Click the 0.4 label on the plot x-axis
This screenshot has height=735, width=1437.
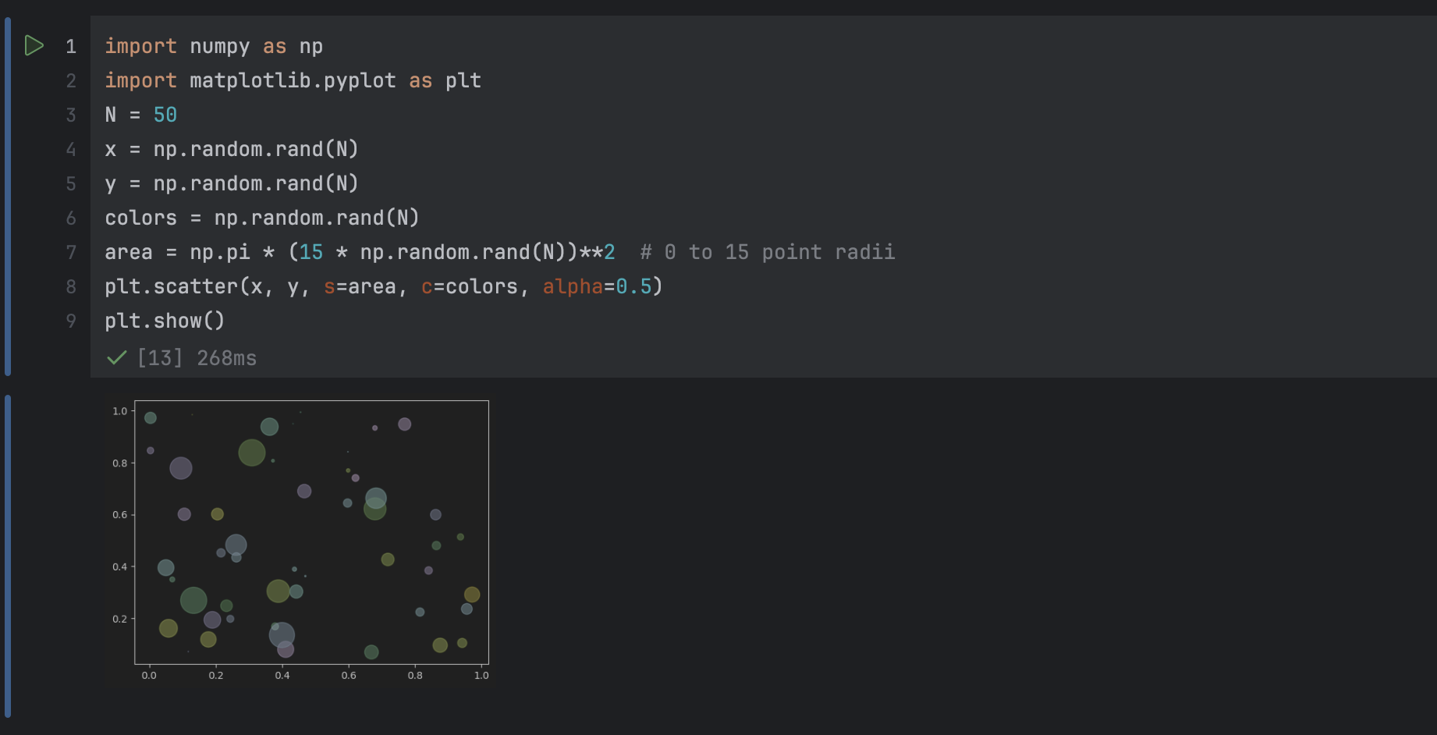(282, 675)
